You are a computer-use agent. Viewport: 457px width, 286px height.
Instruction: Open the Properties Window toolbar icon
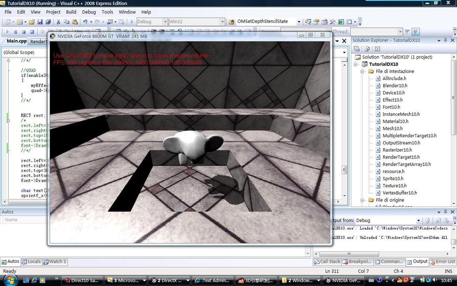pyautogui.click(x=316, y=22)
